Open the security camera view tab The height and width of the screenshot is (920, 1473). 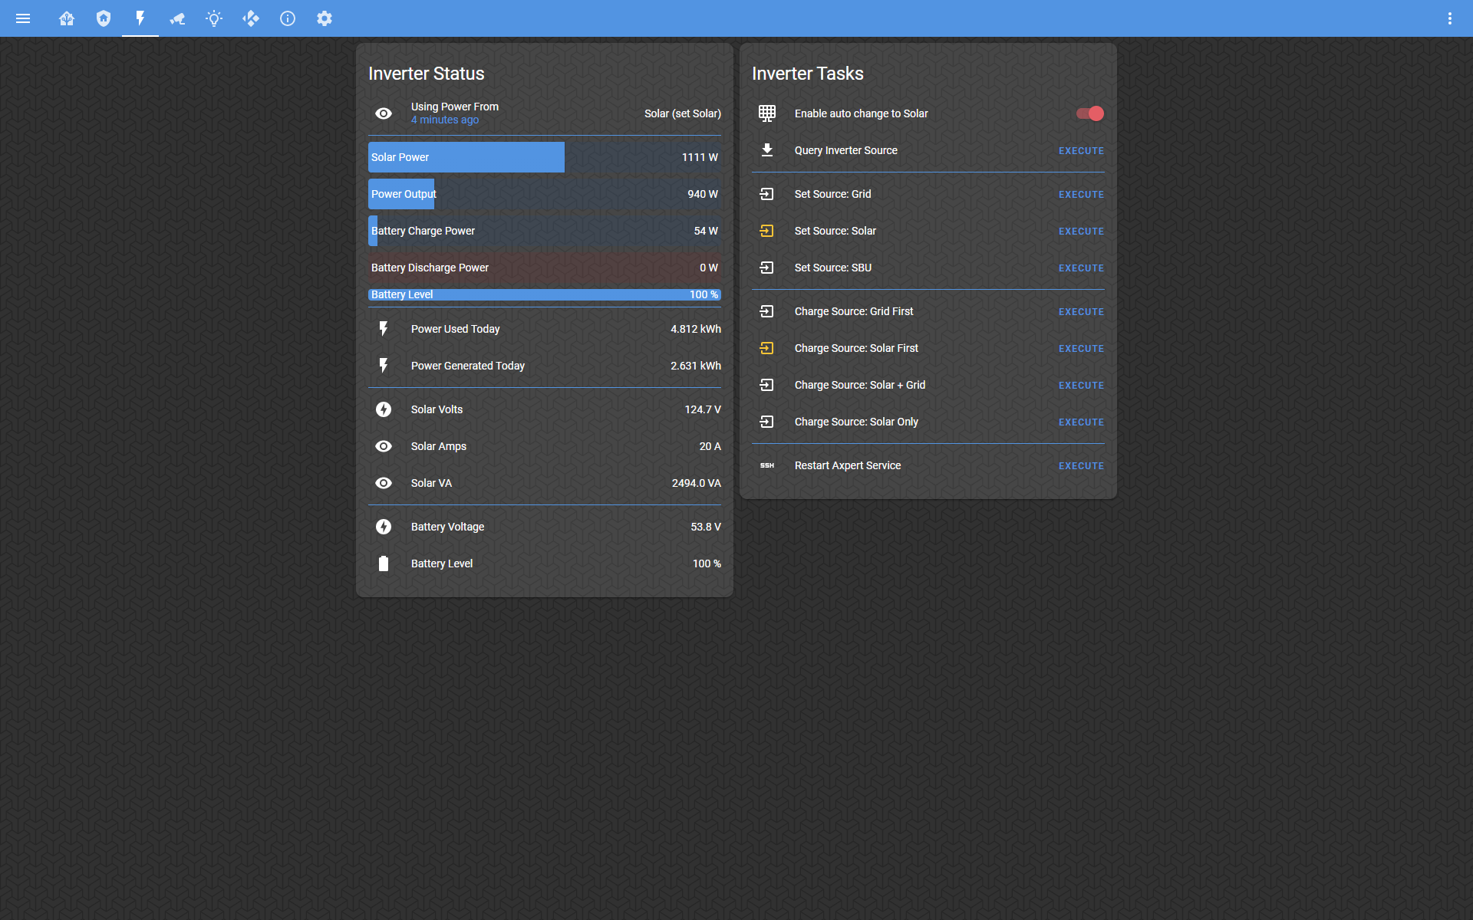pos(177,18)
